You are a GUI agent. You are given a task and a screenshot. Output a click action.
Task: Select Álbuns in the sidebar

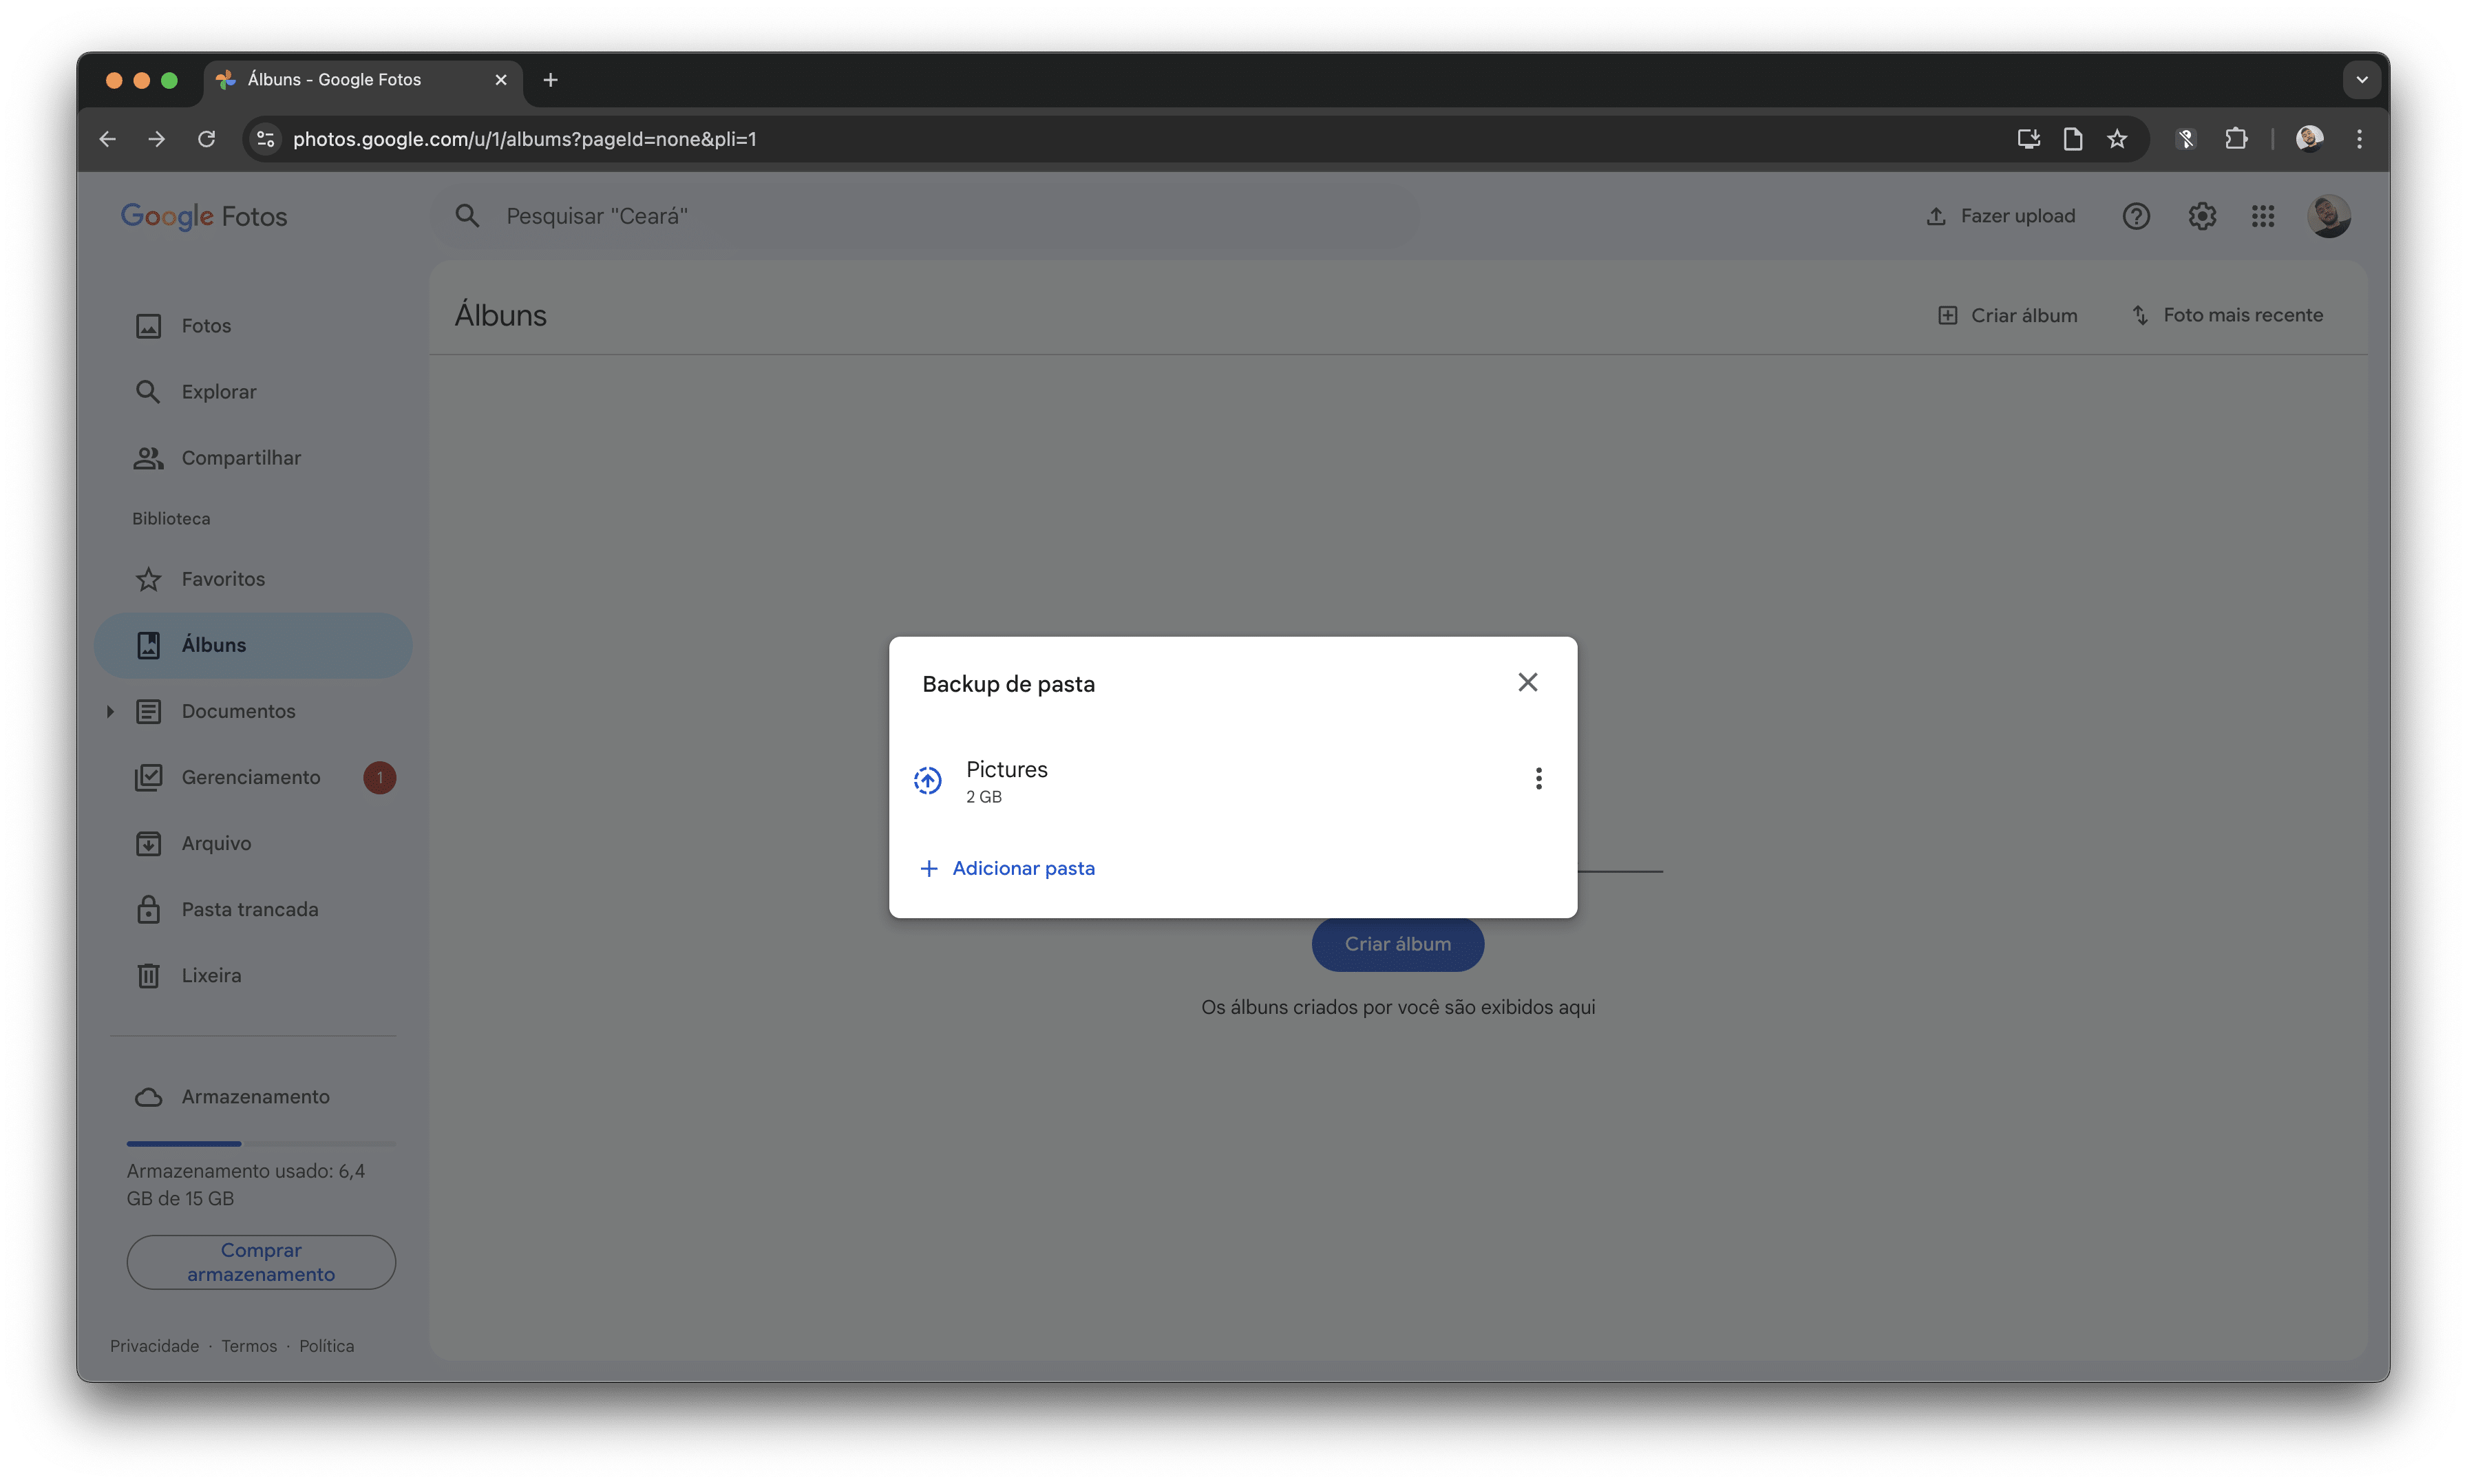tap(253, 645)
